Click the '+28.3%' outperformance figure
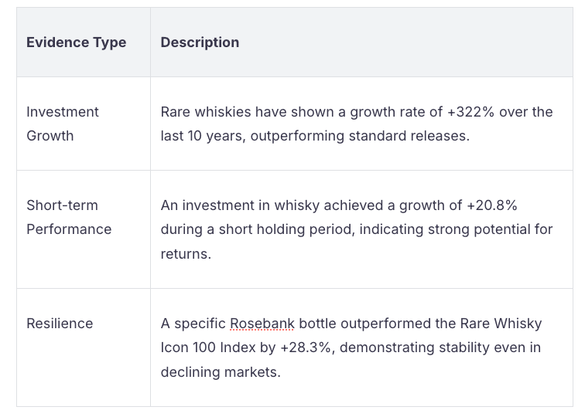The image size is (585, 417). click(306, 347)
